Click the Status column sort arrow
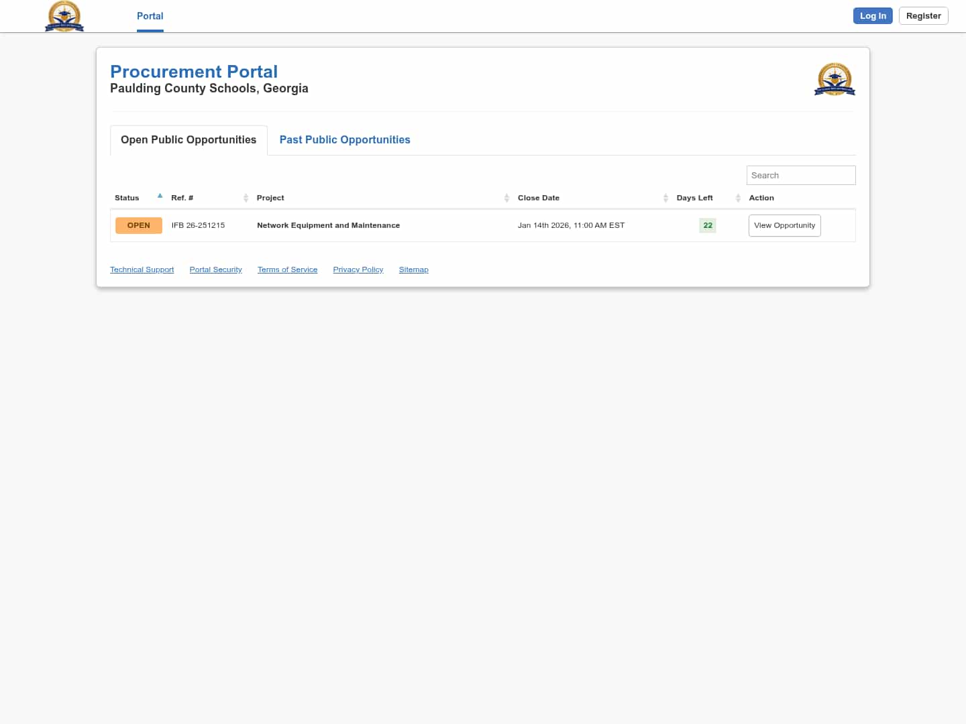Viewport: 966px width, 724px height. pyautogui.click(x=160, y=196)
